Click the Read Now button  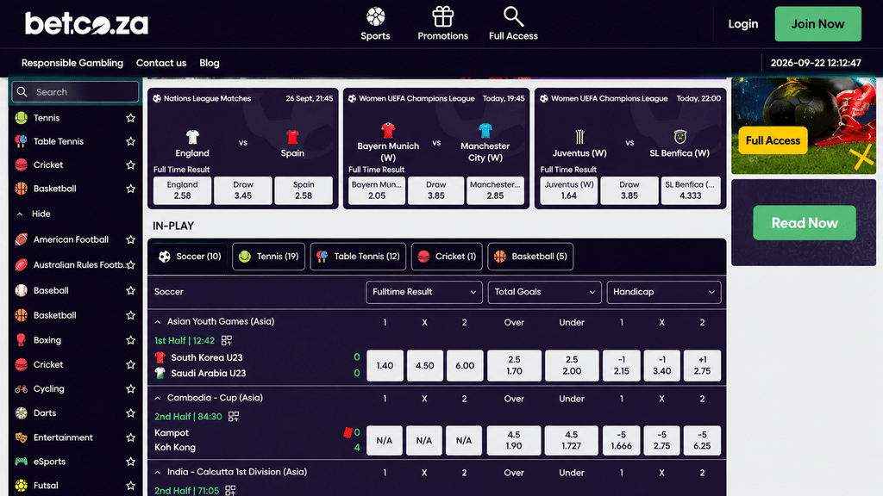(x=805, y=223)
